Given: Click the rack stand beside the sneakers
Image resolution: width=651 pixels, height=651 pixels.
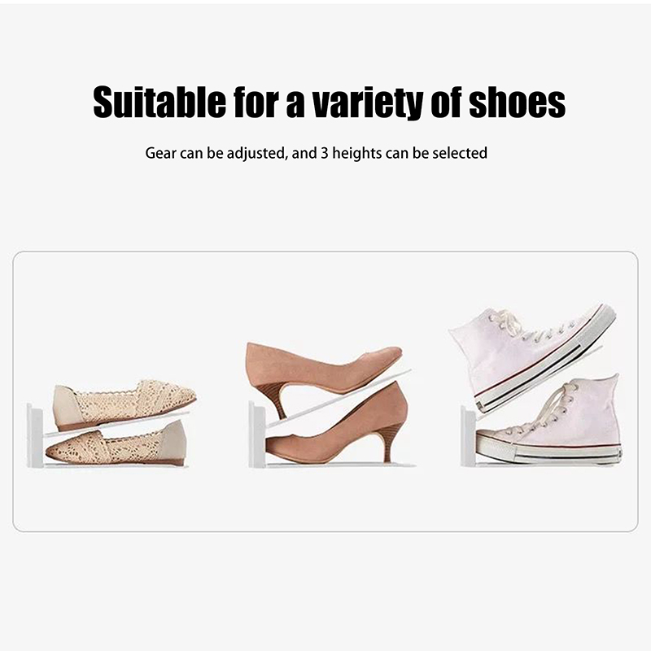Looking at the screenshot, I should 469,436.
